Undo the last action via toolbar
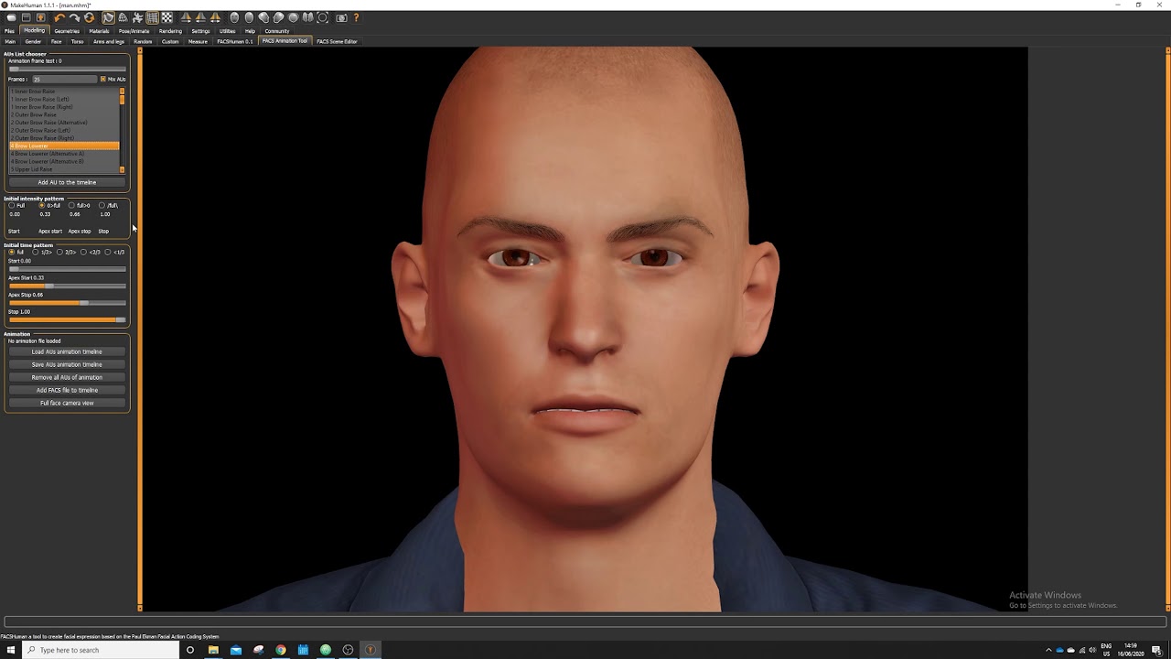 click(59, 17)
